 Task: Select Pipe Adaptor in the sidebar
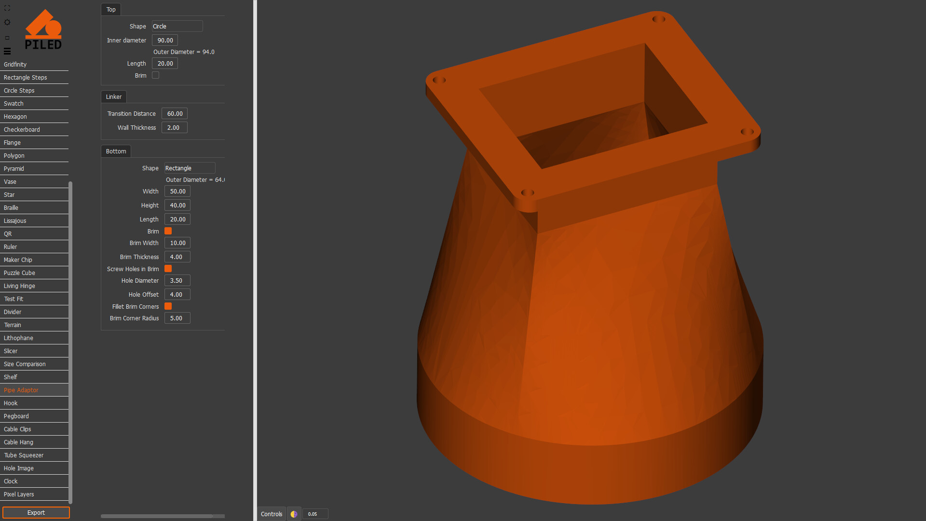[x=21, y=390]
